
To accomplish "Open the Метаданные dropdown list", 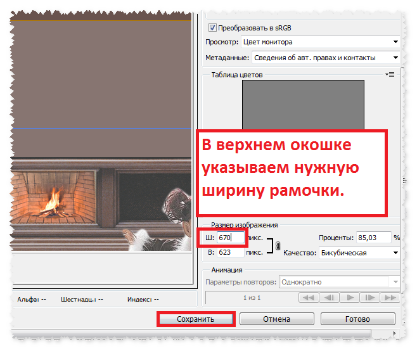I will tap(326, 58).
